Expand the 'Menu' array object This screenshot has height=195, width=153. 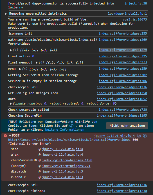point(20,69)
